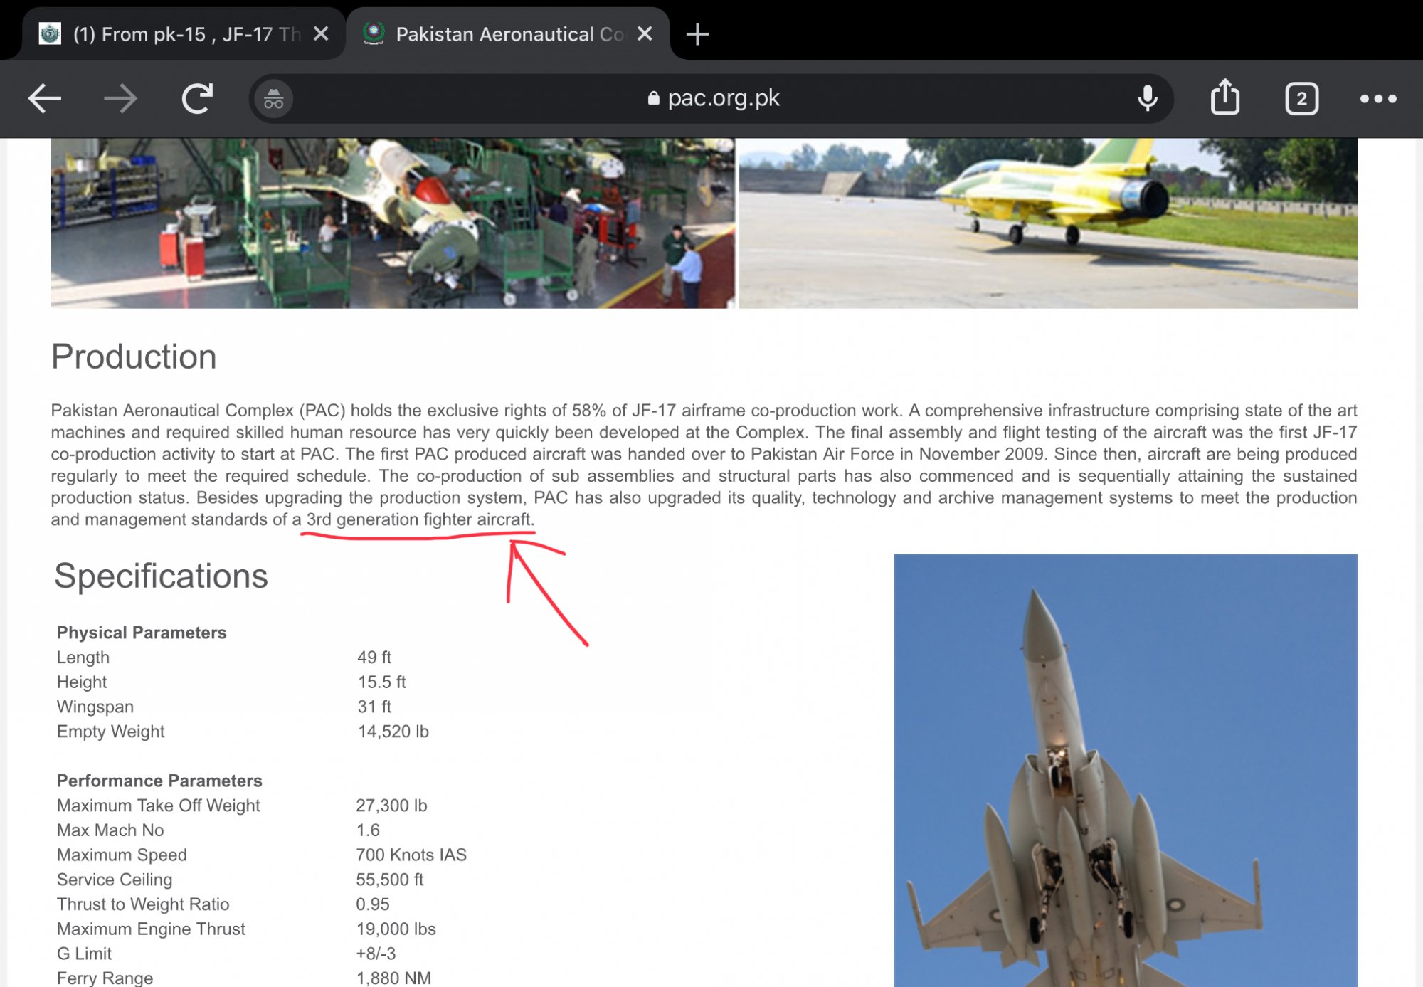The image size is (1423, 987).
Task: Click the Physical Parameters label
Action: pos(142,633)
